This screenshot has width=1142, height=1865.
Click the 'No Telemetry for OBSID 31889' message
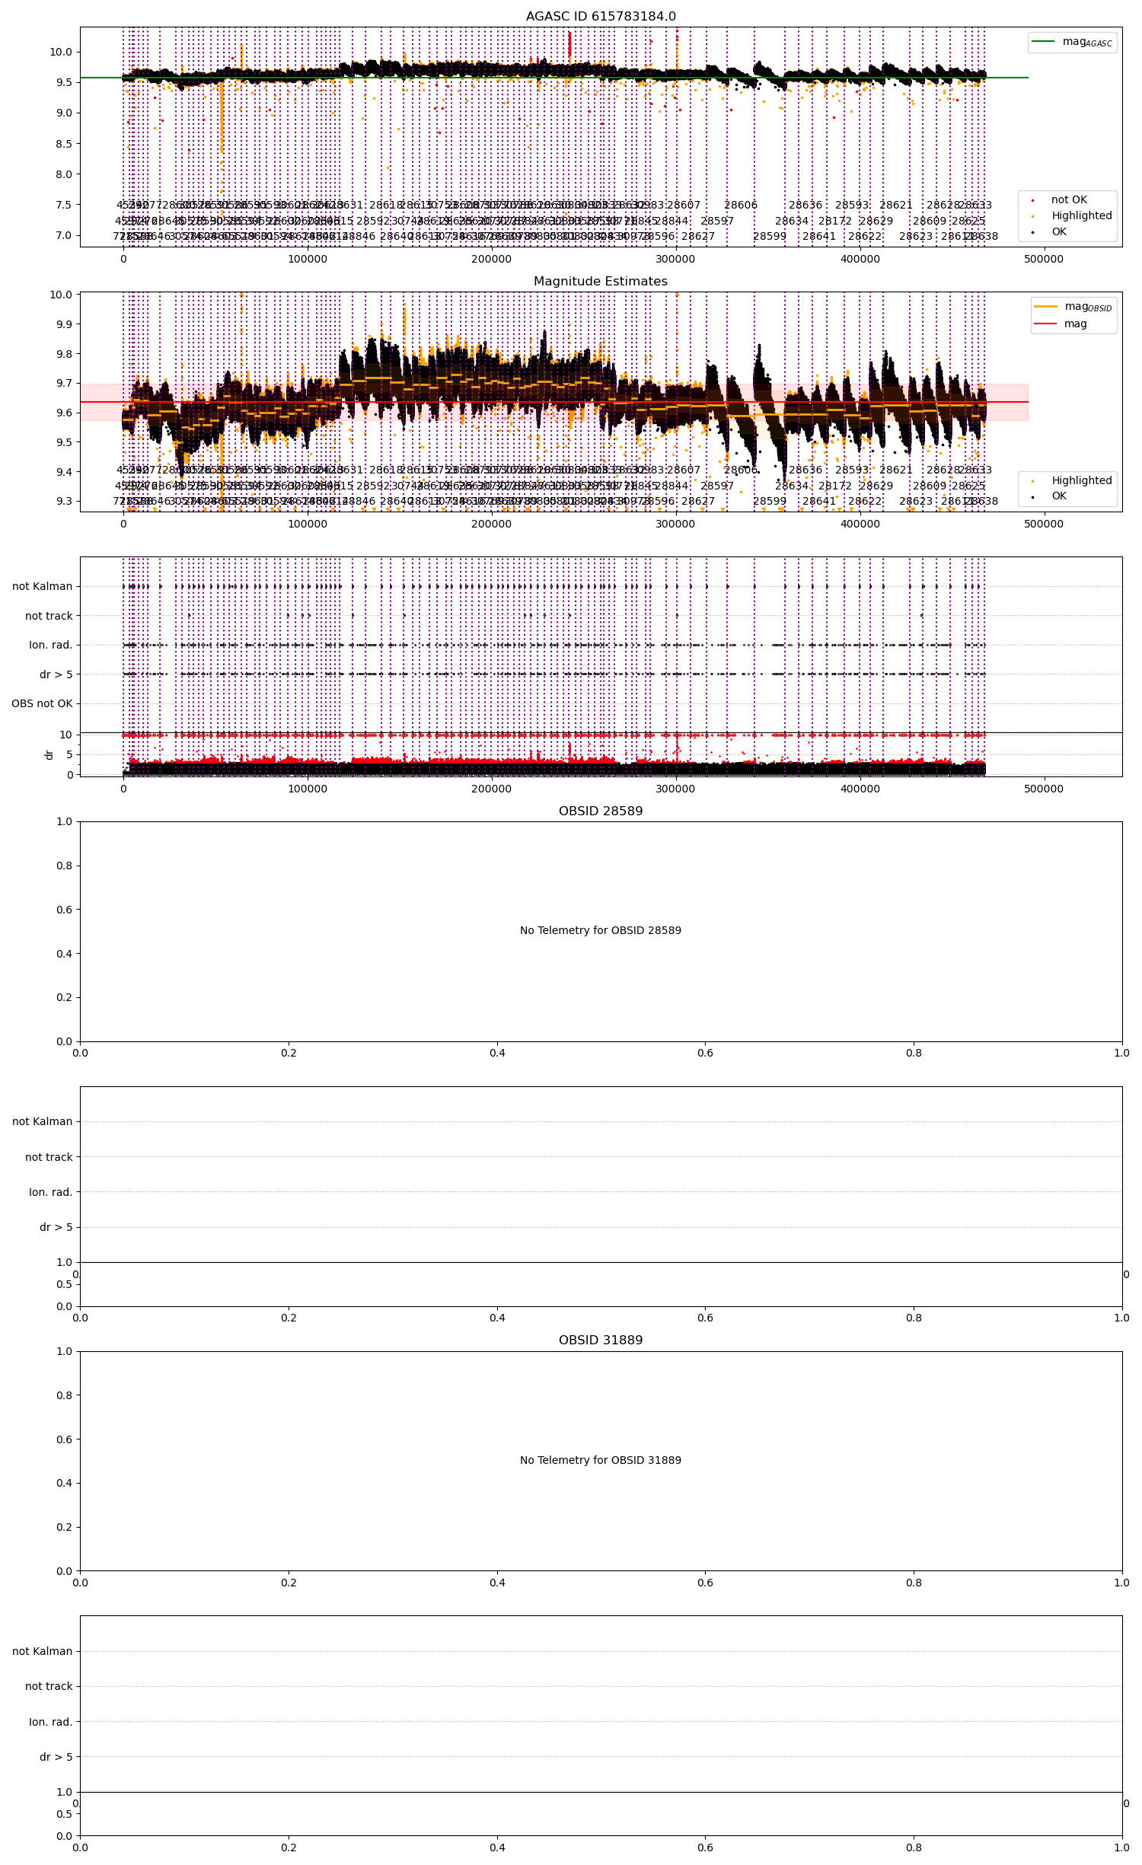[601, 1460]
